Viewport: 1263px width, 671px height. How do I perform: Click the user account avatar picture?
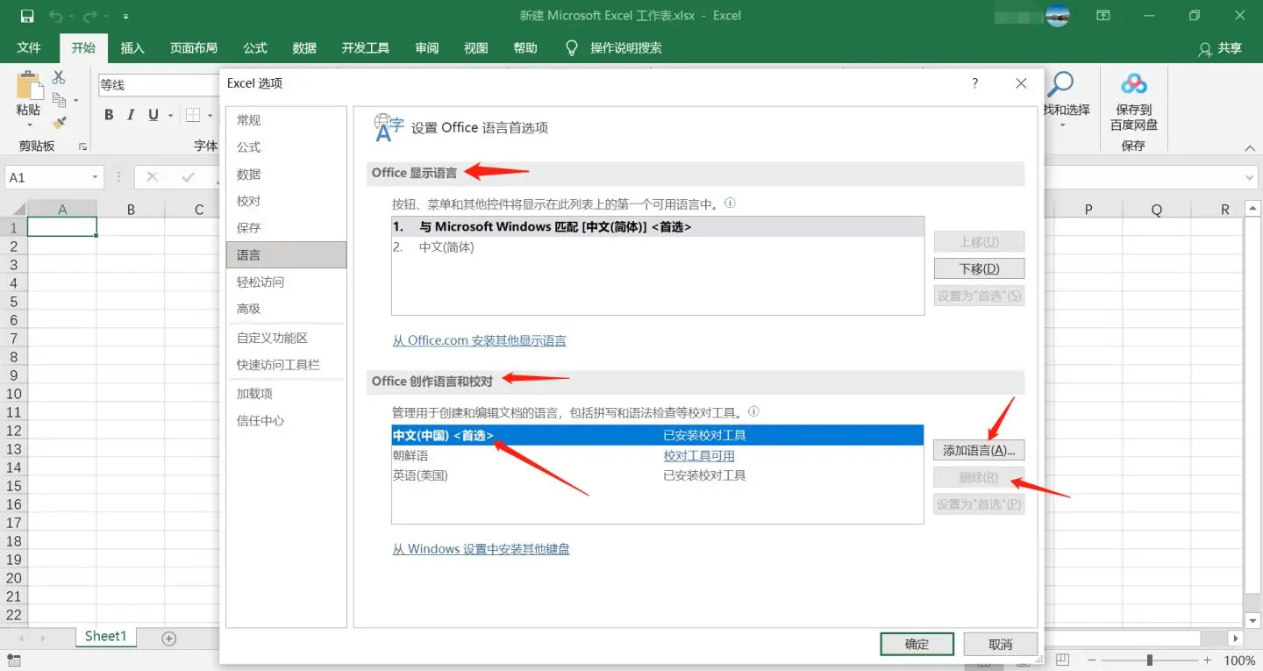pyautogui.click(x=1058, y=16)
